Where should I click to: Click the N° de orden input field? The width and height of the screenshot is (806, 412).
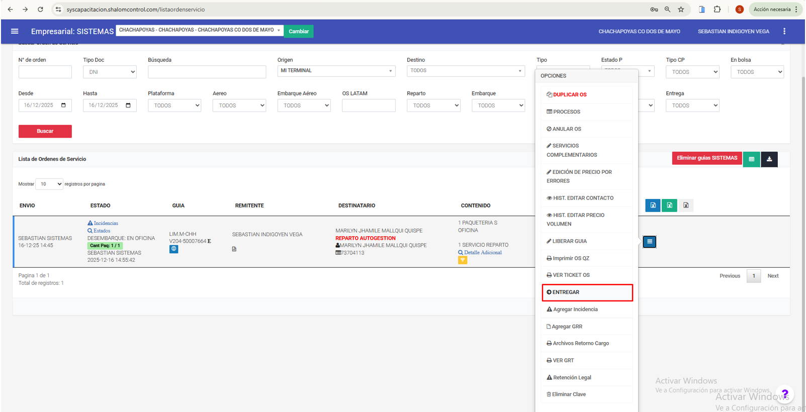(x=45, y=72)
